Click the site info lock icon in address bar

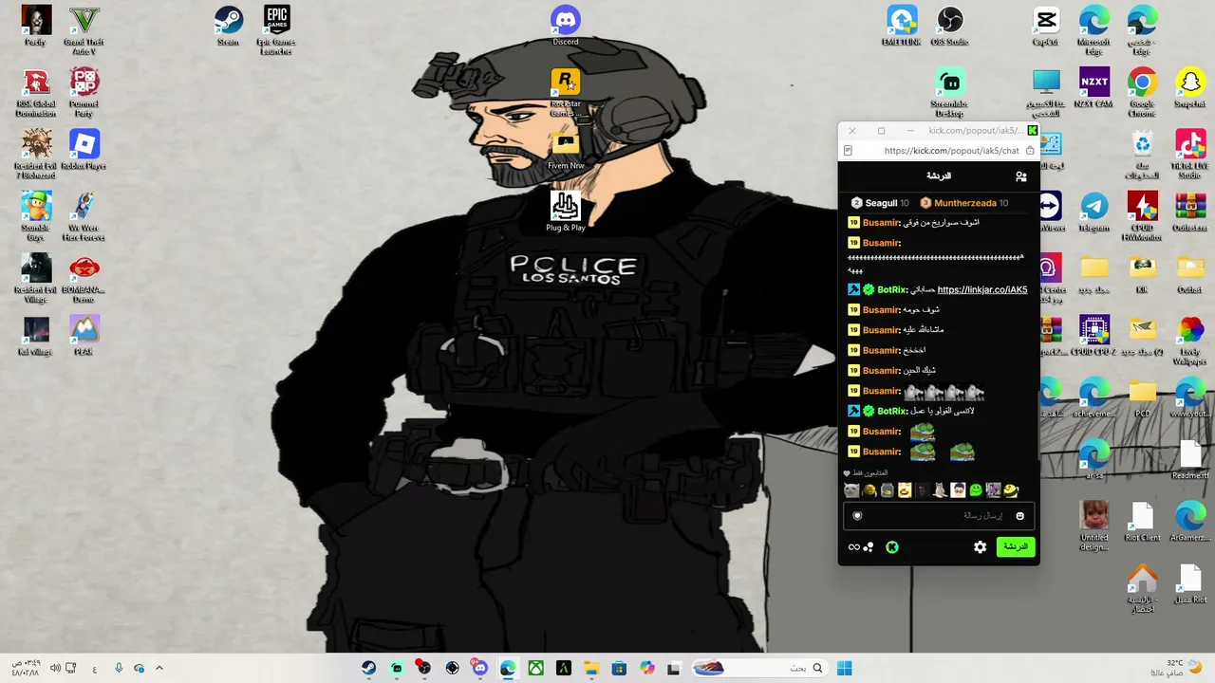coord(1030,151)
